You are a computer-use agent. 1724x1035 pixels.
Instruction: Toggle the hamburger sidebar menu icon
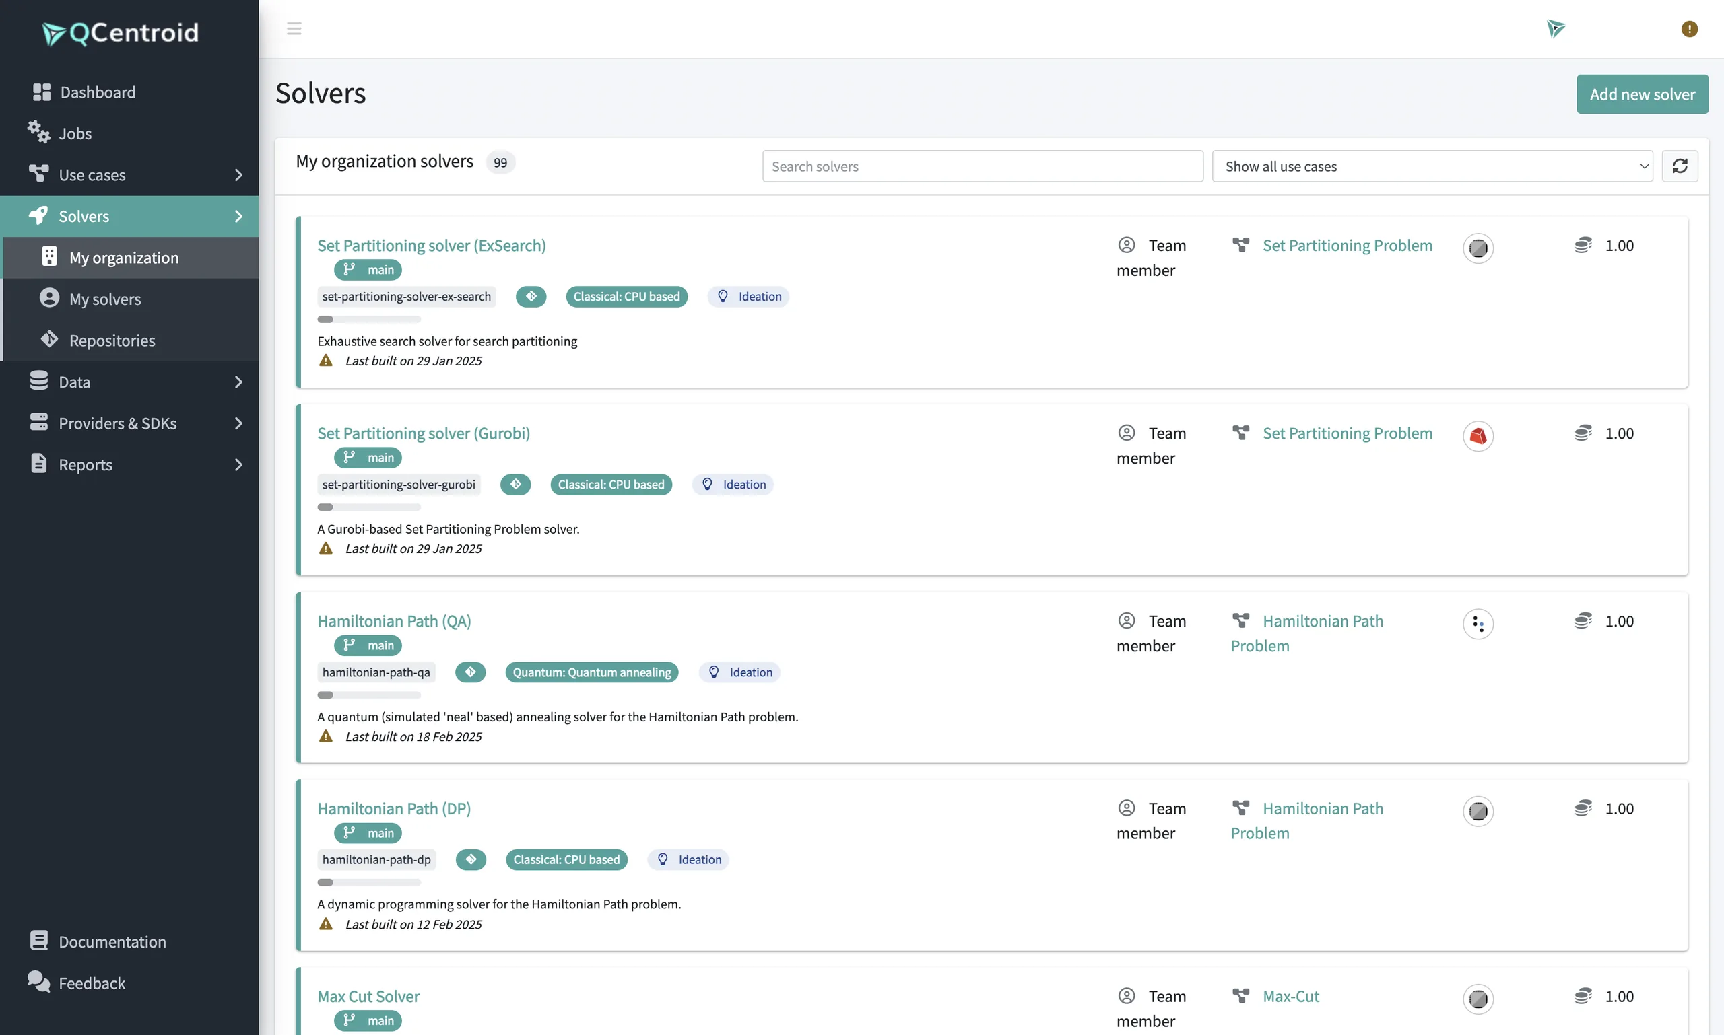pyautogui.click(x=294, y=28)
